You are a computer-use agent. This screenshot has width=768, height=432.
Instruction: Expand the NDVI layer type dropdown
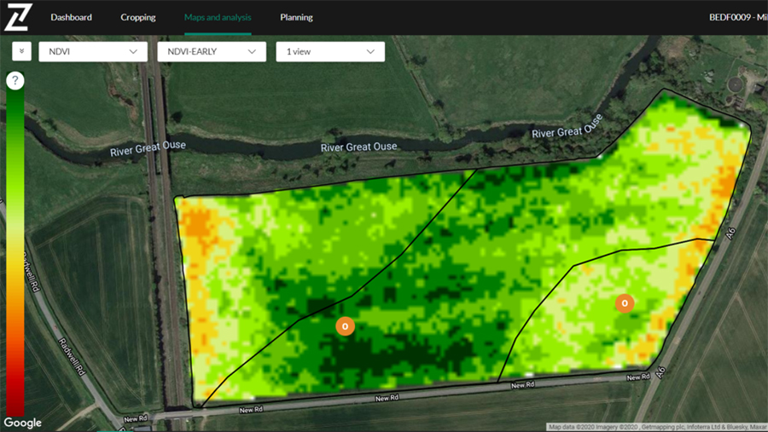(x=93, y=52)
